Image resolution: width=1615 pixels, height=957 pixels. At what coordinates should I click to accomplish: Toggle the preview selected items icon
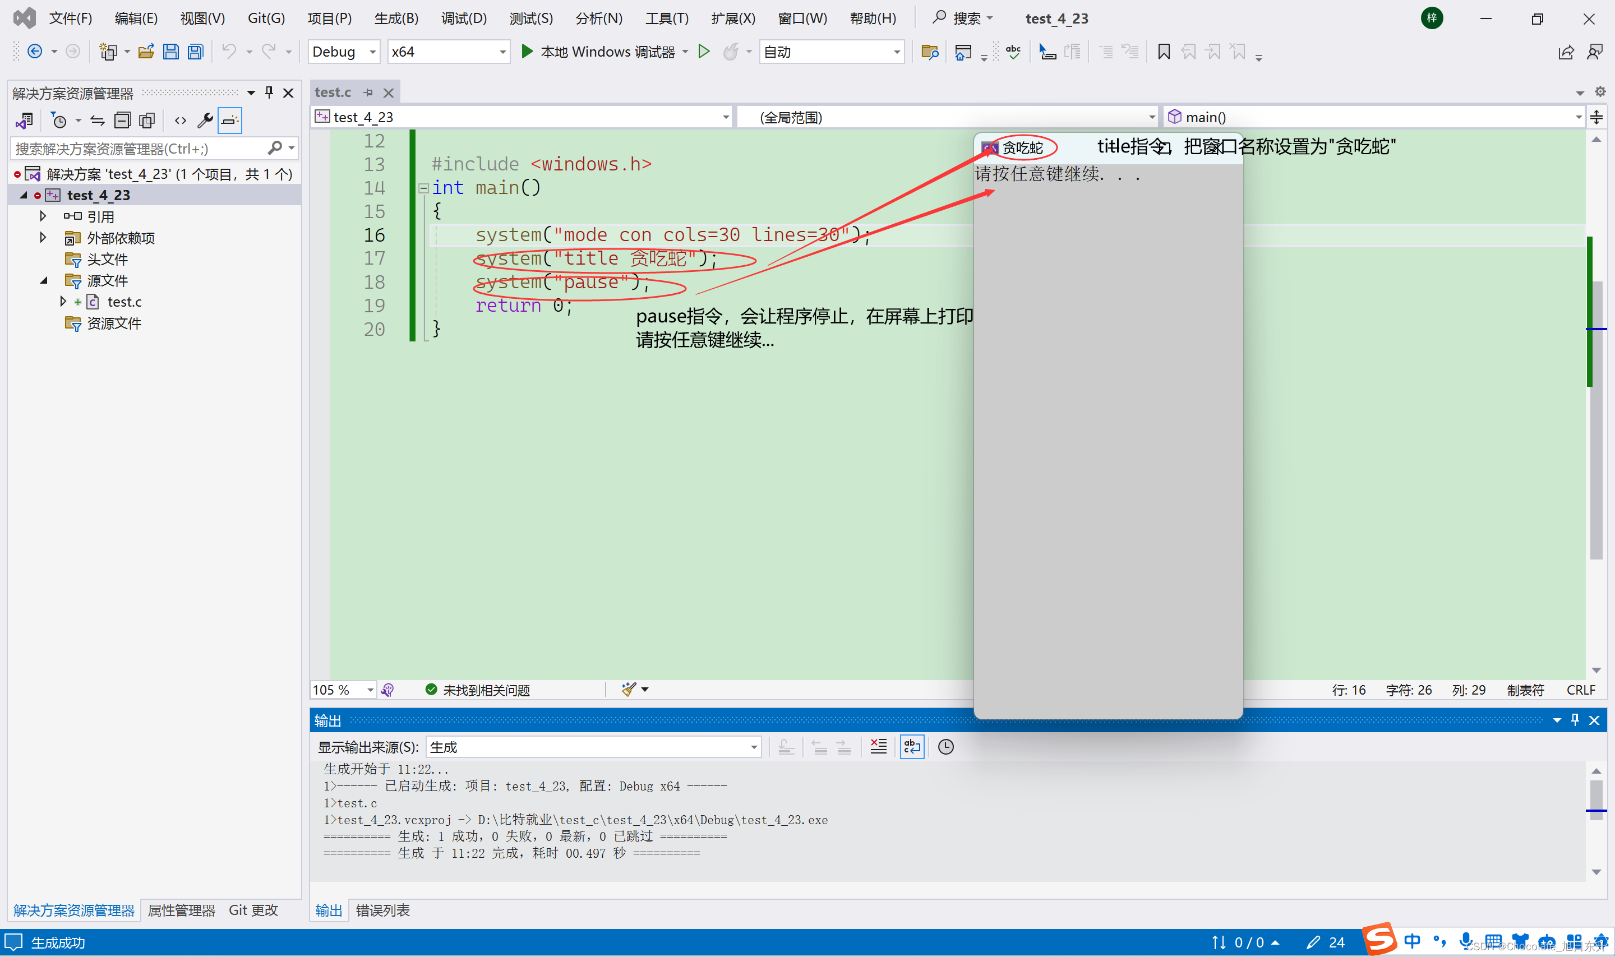pyautogui.click(x=229, y=121)
